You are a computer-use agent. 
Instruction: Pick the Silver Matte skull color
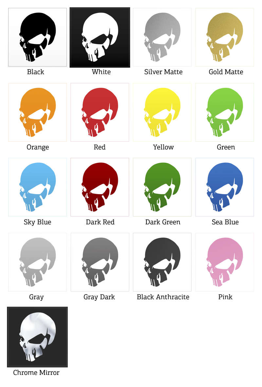coord(162,37)
